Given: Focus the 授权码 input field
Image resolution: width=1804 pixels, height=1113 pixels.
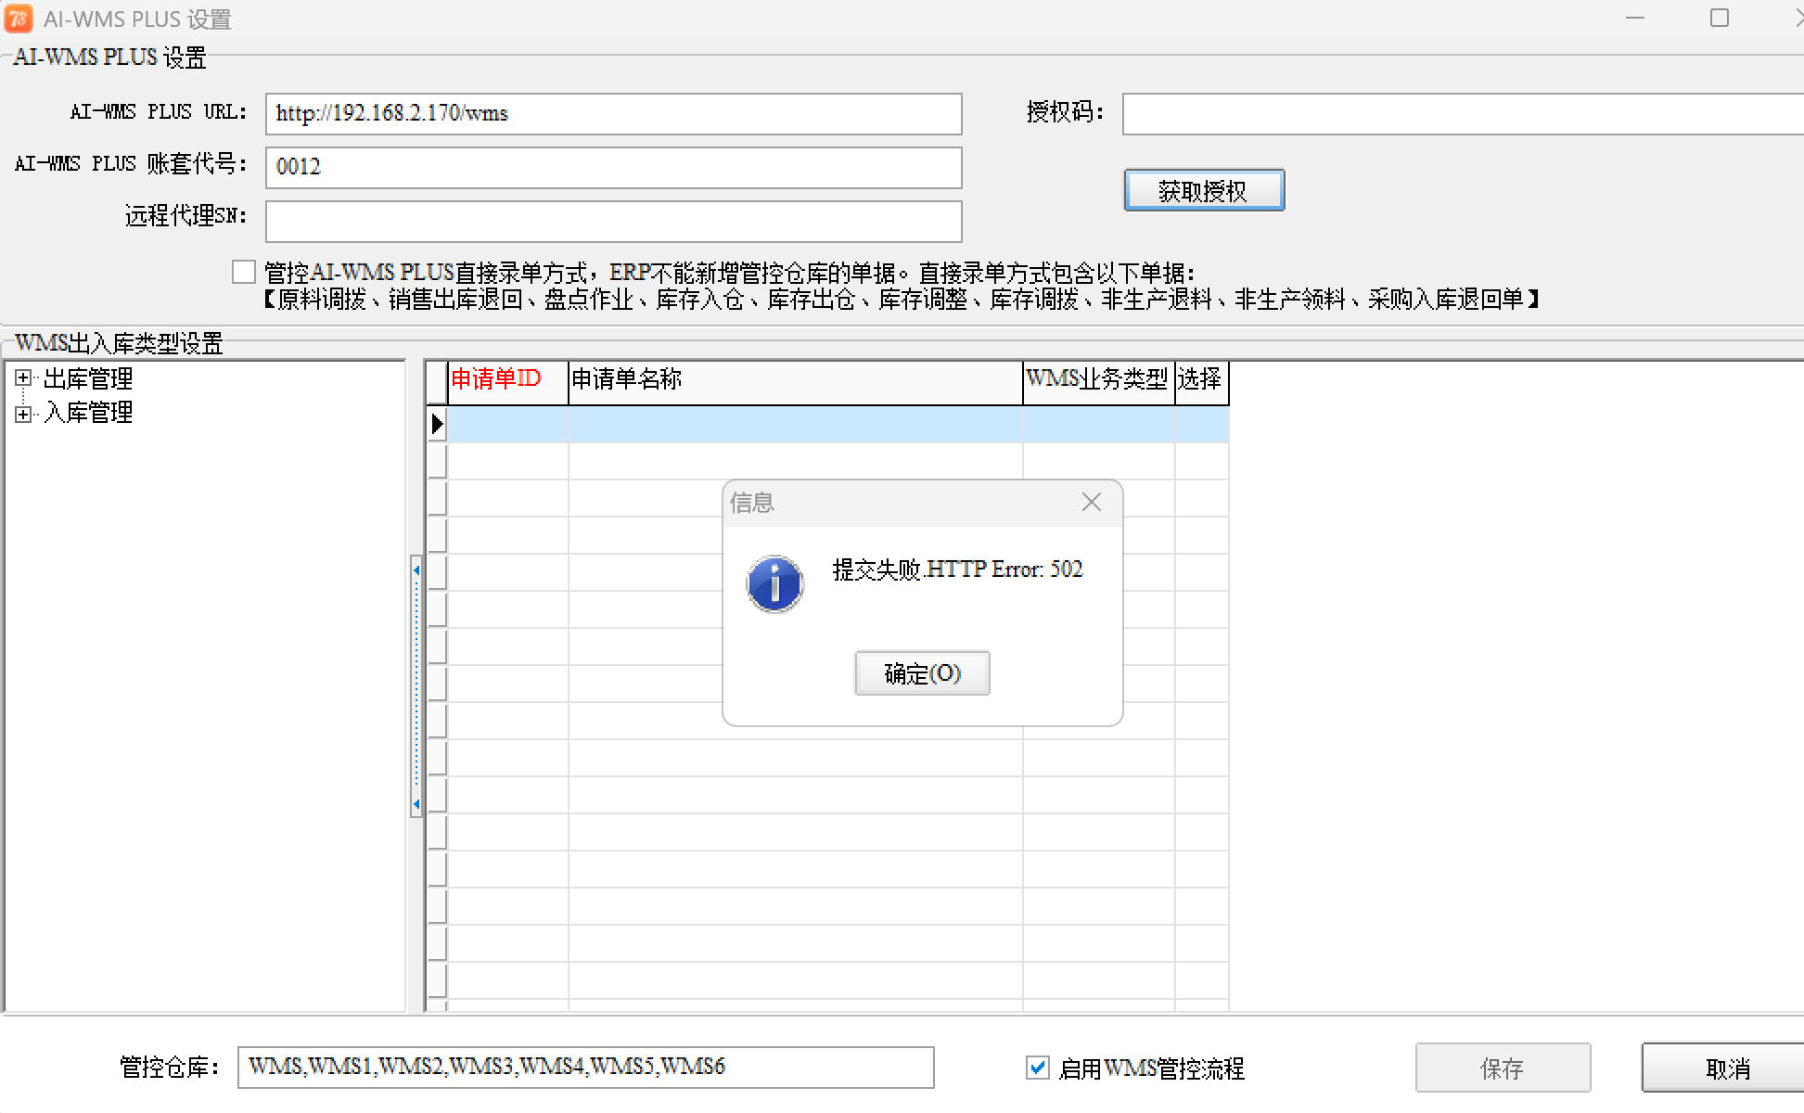Looking at the screenshot, I should tap(1463, 114).
